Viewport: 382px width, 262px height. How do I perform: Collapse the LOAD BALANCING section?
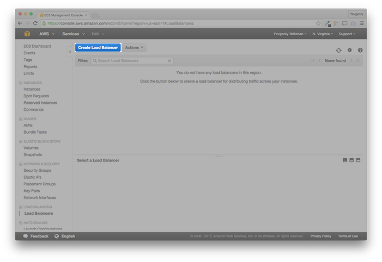pos(21,207)
